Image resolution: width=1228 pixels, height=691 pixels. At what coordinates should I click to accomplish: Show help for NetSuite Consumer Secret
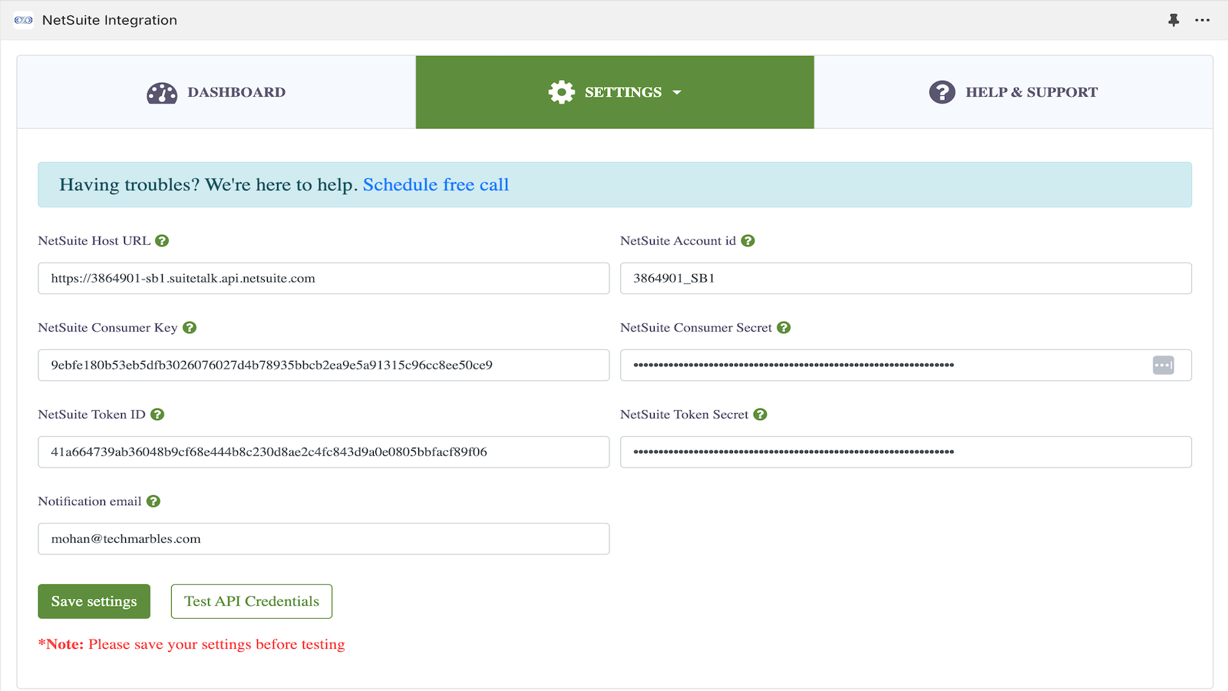pyautogui.click(x=784, y=328)
